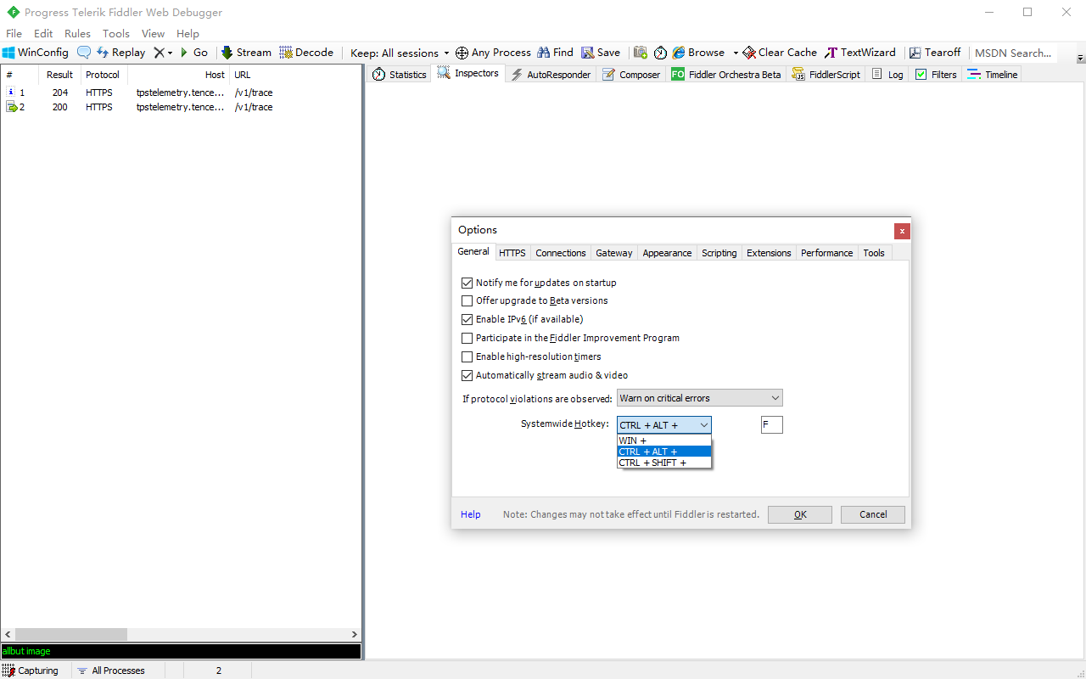Open the Log tab
The height and width of the screenshot is (679, 1086).
887,75
